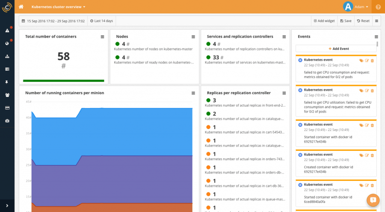Click the Events panel scrollbar
Viewport: 385px width, 212px height.
pos(377,44)
